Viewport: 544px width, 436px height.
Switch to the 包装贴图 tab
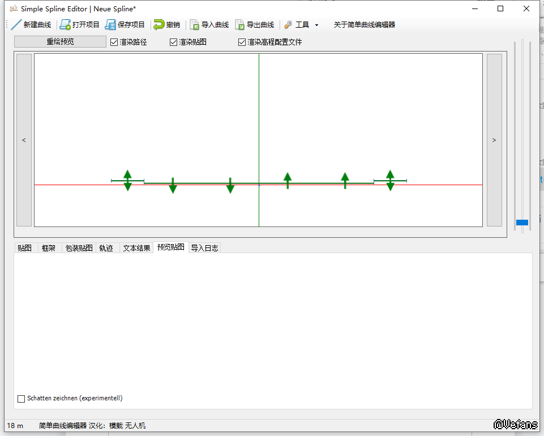coord(79,248)
